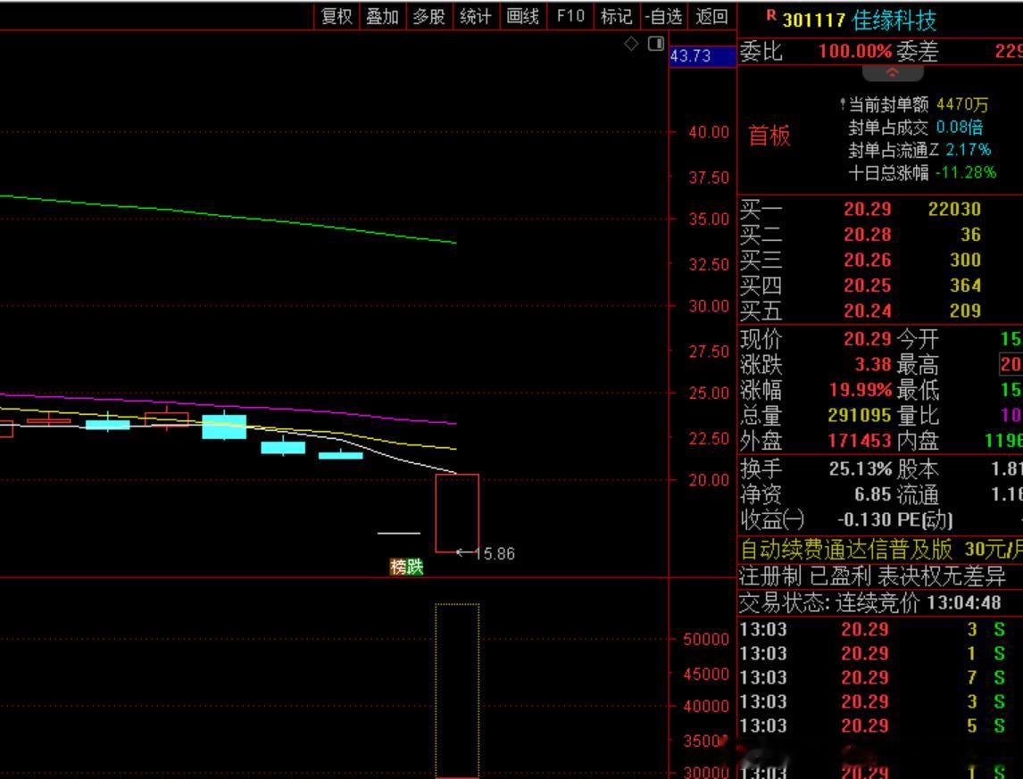1023x779 pixels.
Task: Click the 自动续费通达信普及版 promo link
Action: point(846,550)
